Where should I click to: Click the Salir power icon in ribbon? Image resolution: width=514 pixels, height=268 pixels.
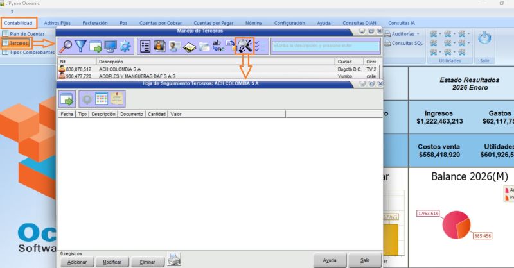[485, 38]
